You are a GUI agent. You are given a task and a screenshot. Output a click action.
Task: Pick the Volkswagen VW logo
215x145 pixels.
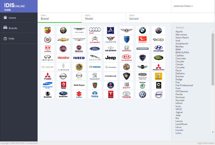(142, 94)
